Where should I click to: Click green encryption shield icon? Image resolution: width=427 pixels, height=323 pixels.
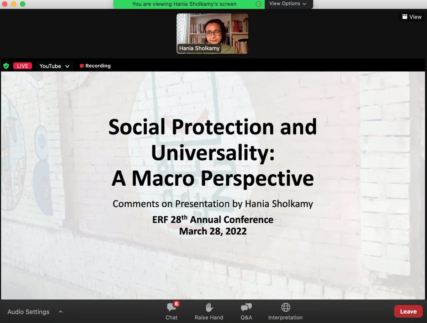(x=6, y=66)
